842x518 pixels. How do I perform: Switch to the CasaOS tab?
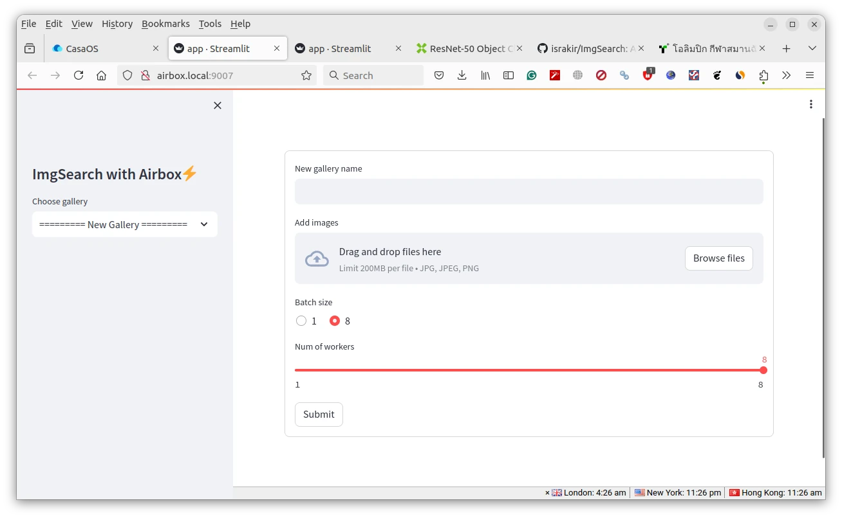point(106,48)
